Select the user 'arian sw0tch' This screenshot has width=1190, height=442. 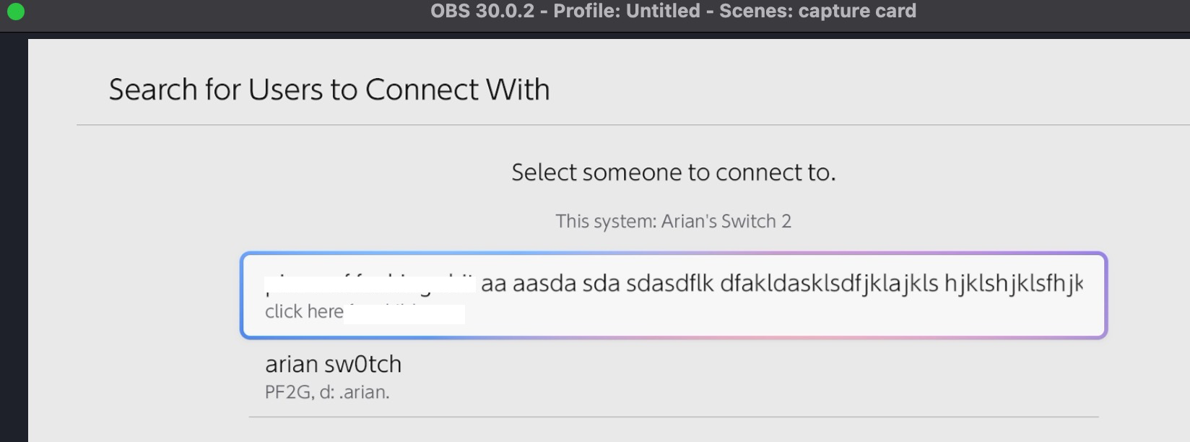click(334, 364)
